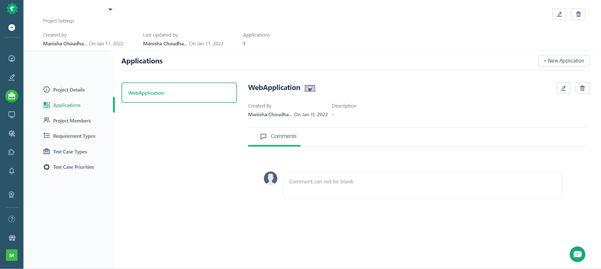Screen dimensions: 601x269
Task: Open the dashboard gauge icon in sidebar
Action: tap(12, 58)
